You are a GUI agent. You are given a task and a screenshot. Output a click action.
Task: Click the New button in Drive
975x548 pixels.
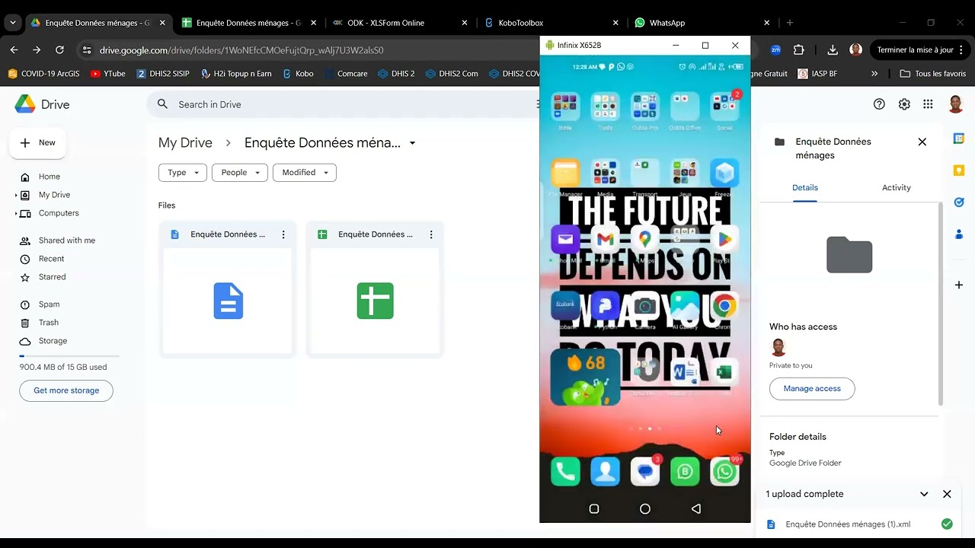pos(38,143)
